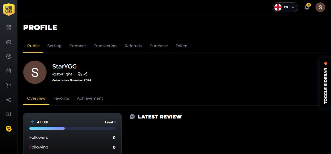This screenshot has height=154, width=331.
Task: Switch to the Transaction tab
Action: pos(105,46)
